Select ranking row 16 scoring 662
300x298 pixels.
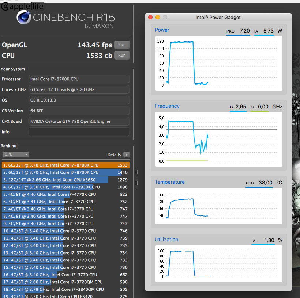click(x=65, y=275)
